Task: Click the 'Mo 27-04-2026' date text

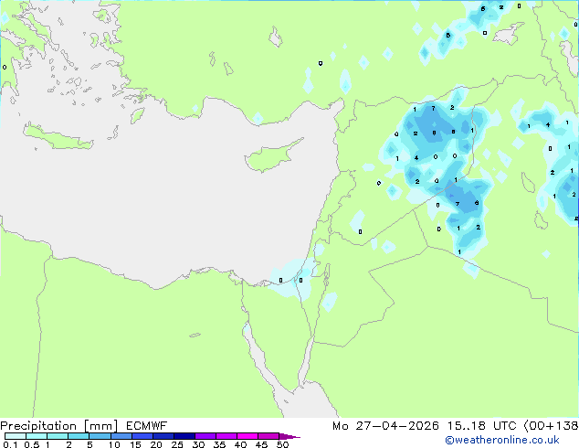Action: [x=385, y=426]
